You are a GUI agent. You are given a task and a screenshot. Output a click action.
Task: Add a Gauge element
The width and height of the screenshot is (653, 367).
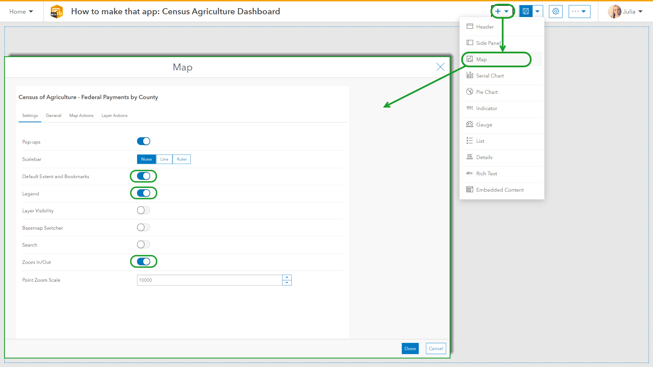(x=484, y=125)
